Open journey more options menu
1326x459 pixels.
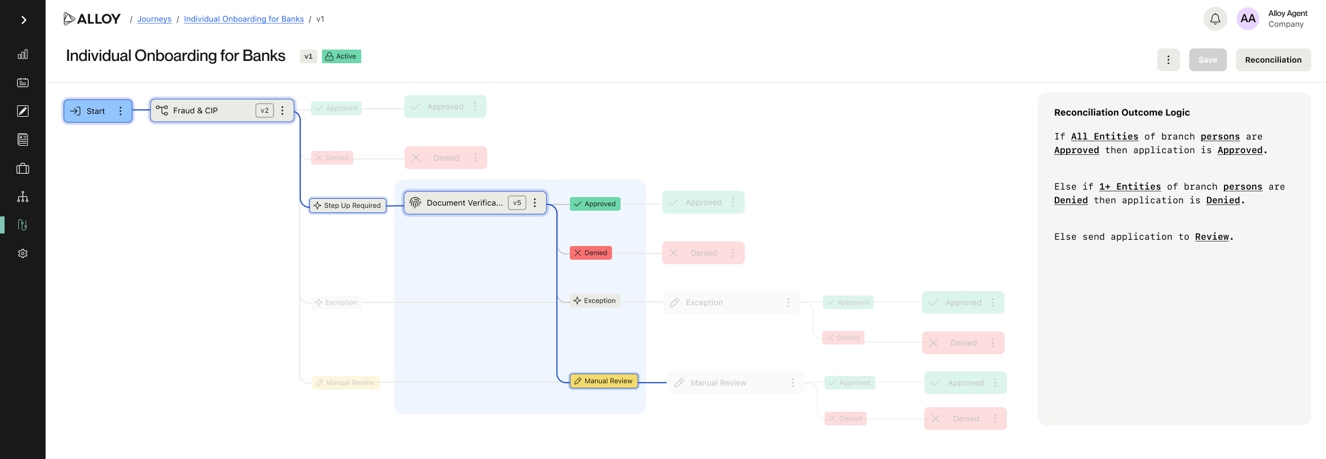pyautogui.click(x=1169, y=60)
